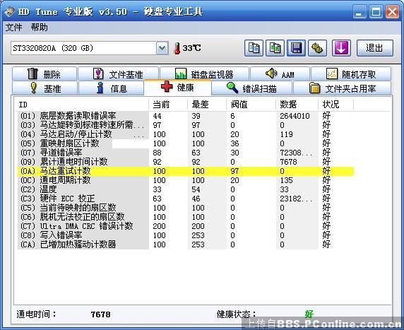Select the AAM tab
The image size is (404, 330).
pos(280,74)
